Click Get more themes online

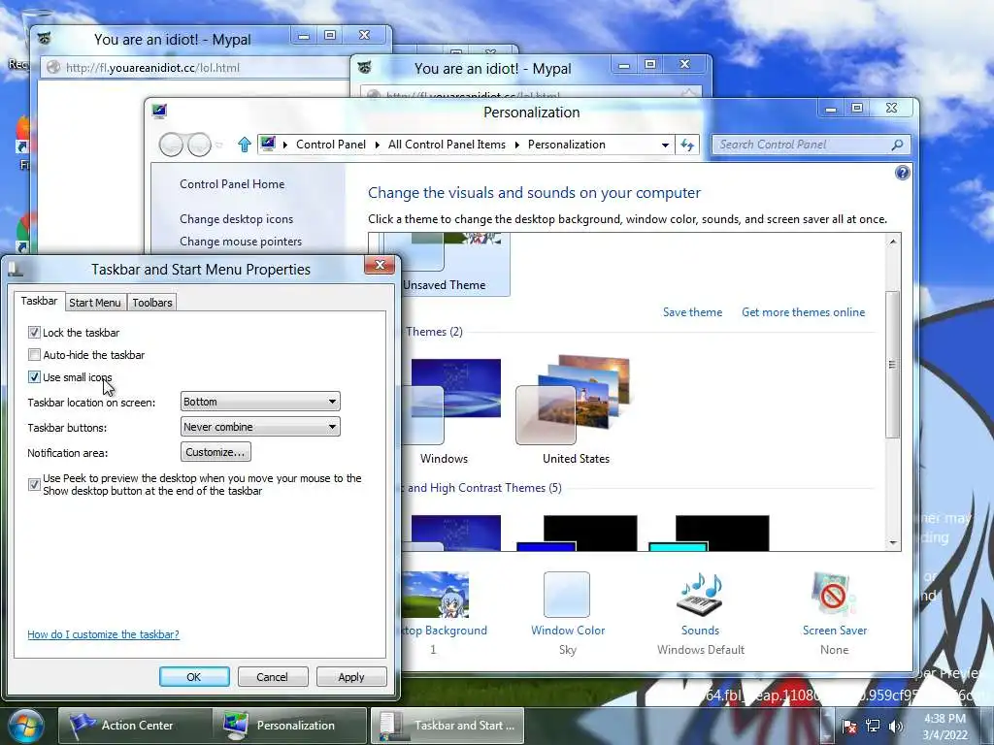[x=803, y=312]
